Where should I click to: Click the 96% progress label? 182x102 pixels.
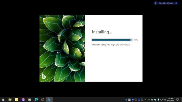(136, 40)
